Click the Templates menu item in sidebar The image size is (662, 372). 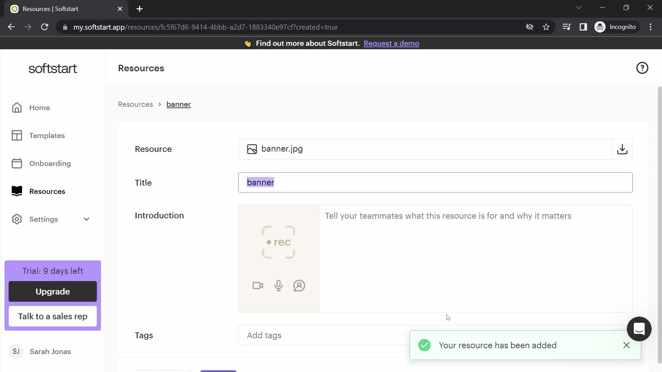click(47, 135)
